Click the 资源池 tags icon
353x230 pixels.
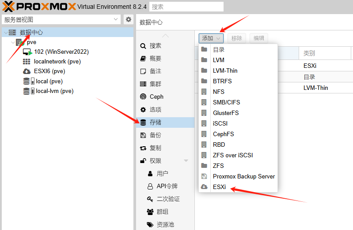pos(150,225)
